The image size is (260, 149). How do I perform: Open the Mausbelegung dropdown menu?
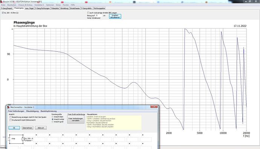(x=32, y=111)
